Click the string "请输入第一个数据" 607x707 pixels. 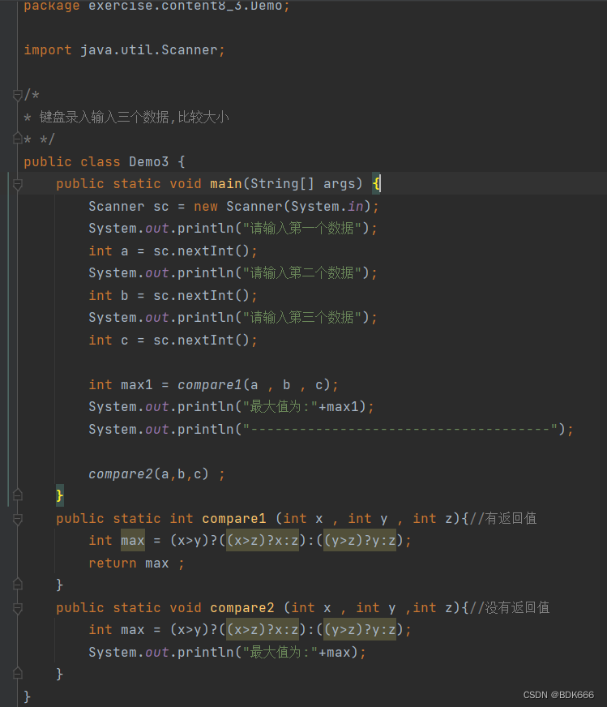point(302,228)
